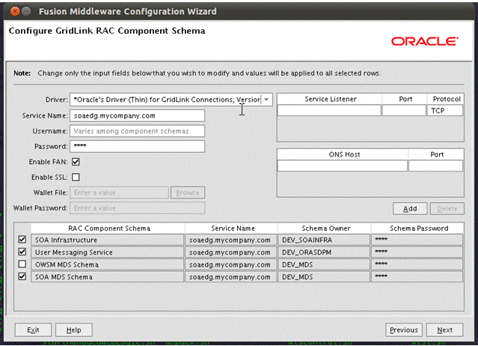Uncheck the Enable FAN checkbox
Image resolution: width=478 pixels, height=346 pixels.
[76, 162]
